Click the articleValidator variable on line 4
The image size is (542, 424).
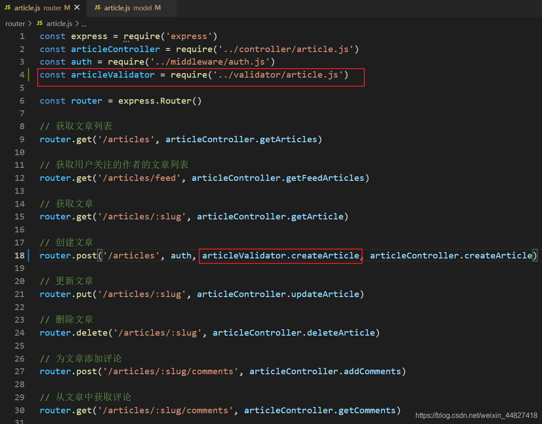(113, 75)
